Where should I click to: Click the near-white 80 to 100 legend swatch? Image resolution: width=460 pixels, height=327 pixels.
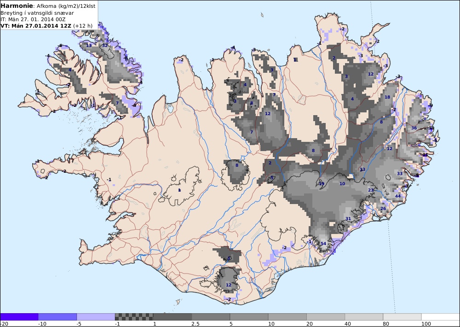(x=402, y=317)
